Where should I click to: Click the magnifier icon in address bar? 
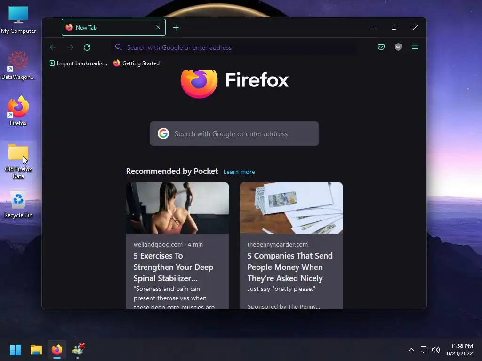click(x=118, y=47)
